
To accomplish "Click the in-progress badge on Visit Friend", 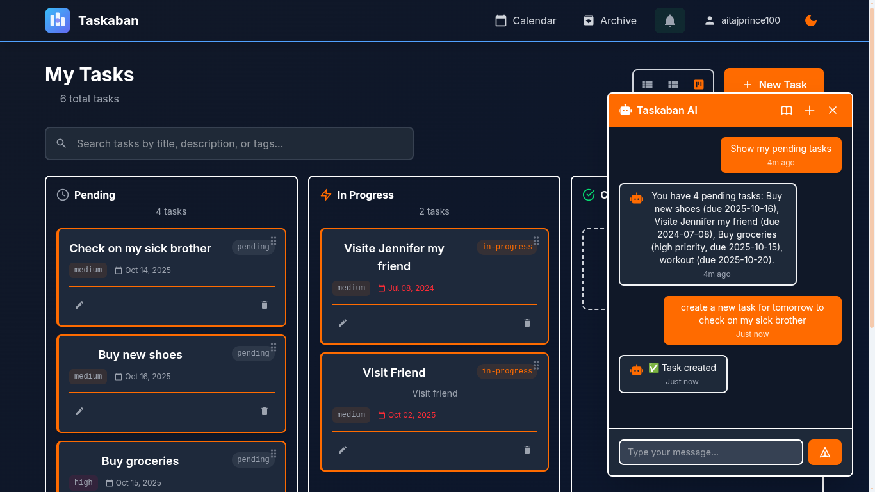I will click(507, 372).
